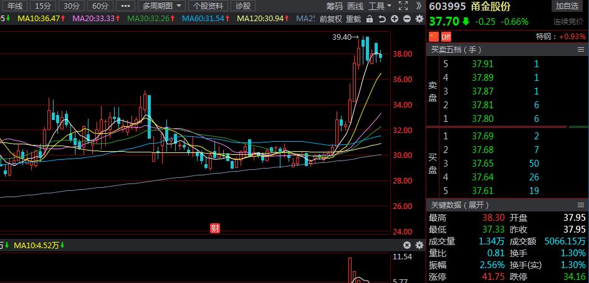Select buy level 1 price 37.69
The image size is (589, 283).
point(482,136)
